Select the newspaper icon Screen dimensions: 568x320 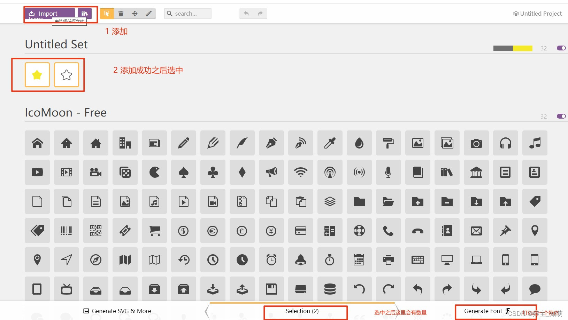(x=154, y=143)
